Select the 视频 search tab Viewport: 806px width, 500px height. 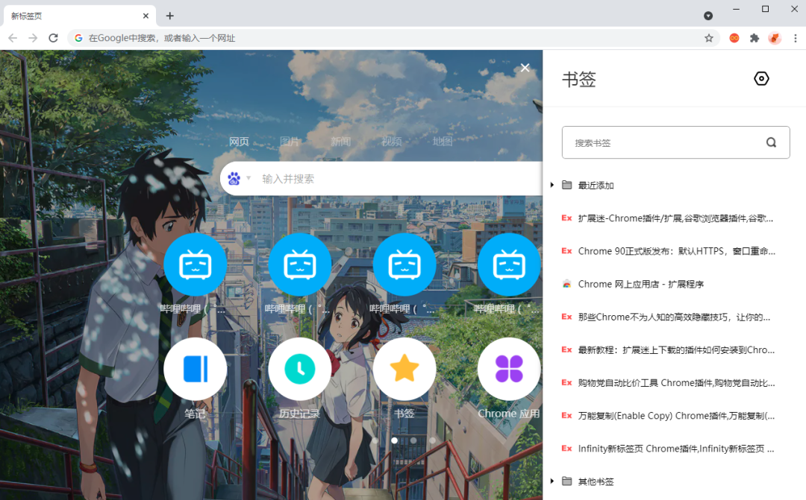tap(392, 141)
